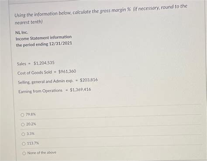The height and width of the screenshot is (161, 207).
Task: Click the Income Statement information heading
Action: [44, 38]
